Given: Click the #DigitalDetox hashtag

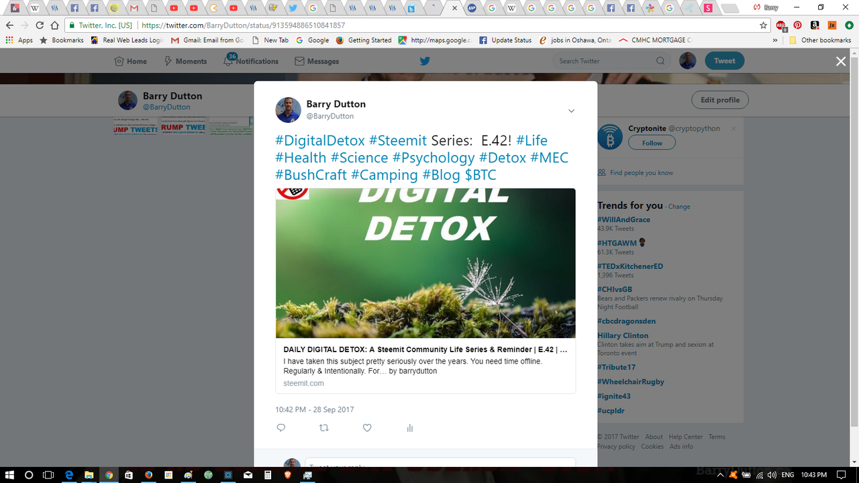Looking at the screenshot, I should [320, 140].
